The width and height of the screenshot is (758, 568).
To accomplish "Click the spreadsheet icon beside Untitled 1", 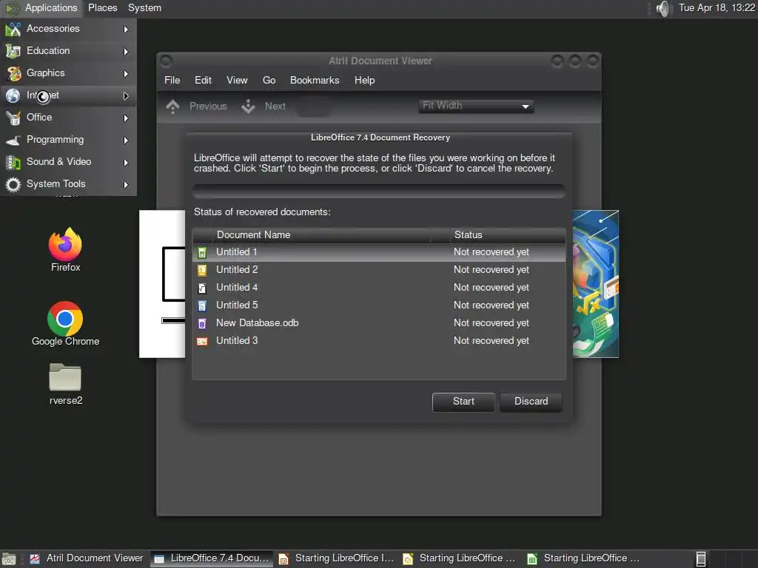I will (202, 253).
